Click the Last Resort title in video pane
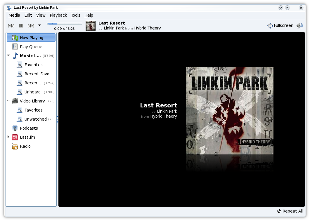This screenshot has height=221, width=310. (159, 105)
